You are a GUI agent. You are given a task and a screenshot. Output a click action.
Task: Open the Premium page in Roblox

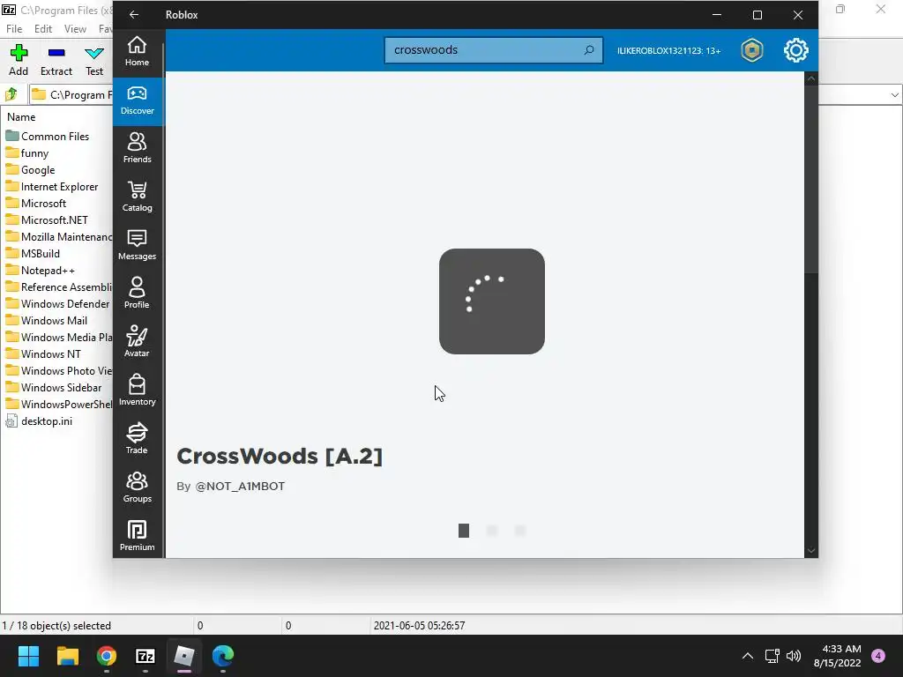[x=137, y=536]
